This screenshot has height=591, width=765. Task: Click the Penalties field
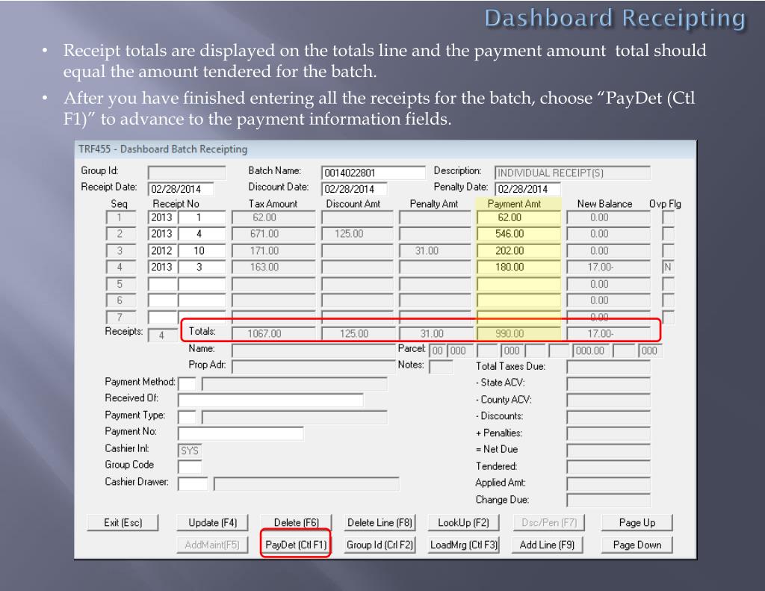608,434
